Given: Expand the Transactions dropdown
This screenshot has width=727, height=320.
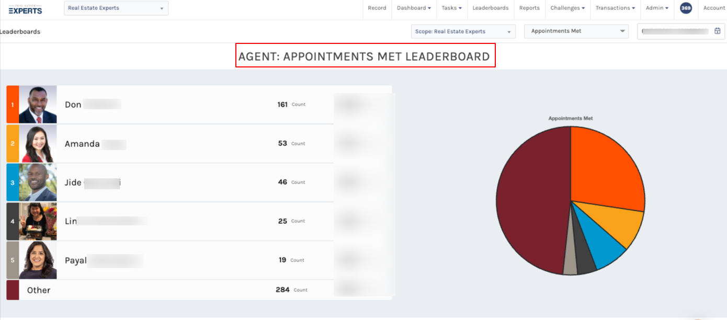Looking at the screenshot, I should (x=615, y=8).
